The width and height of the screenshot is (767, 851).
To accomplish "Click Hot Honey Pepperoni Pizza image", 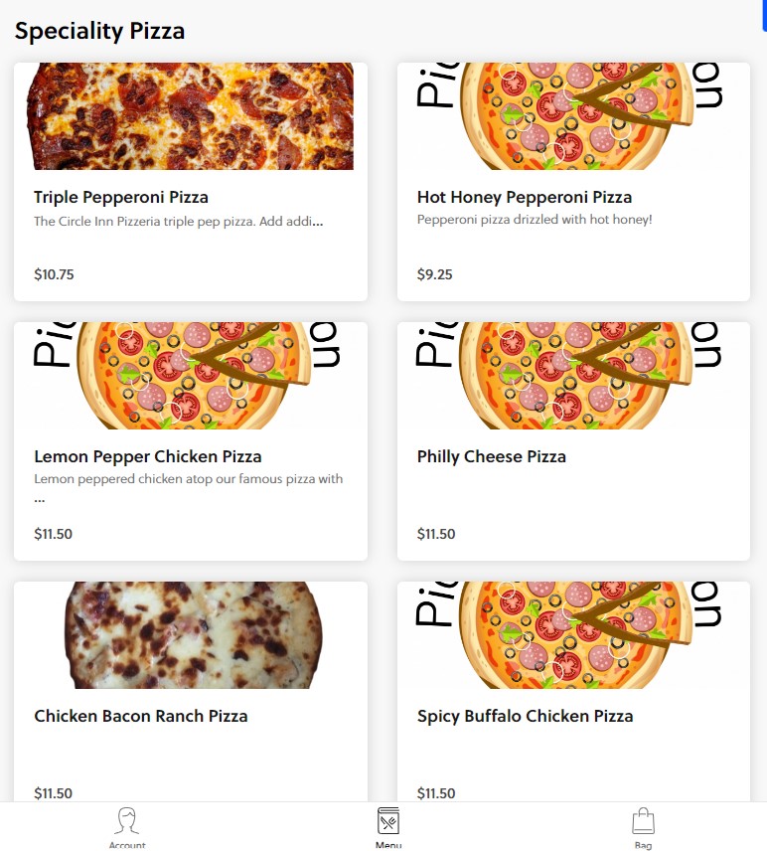I will (573, 116).
